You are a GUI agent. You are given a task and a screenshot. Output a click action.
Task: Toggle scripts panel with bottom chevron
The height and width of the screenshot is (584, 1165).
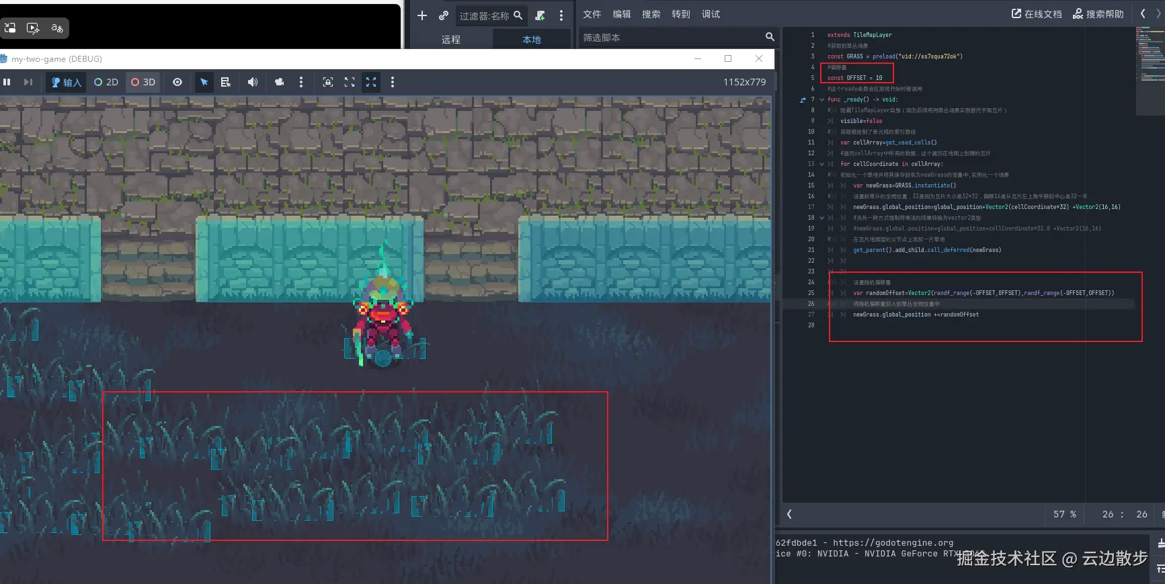tap(789, 514)
